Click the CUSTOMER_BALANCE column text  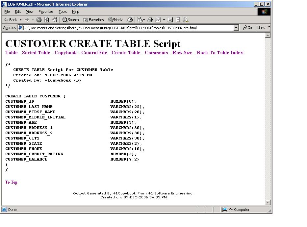click(26, 159)
